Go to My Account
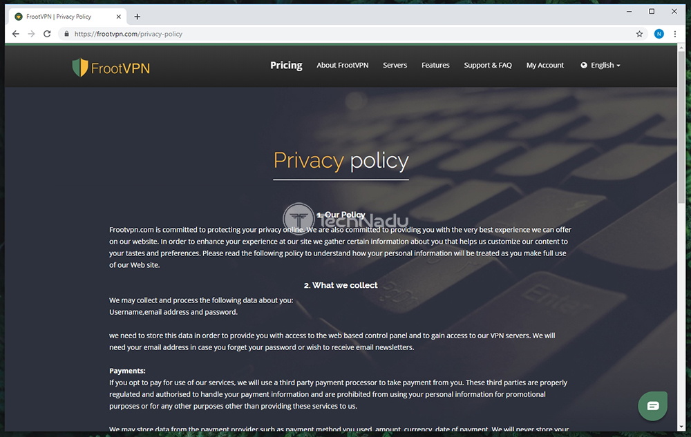 click(x=545, y=65)
